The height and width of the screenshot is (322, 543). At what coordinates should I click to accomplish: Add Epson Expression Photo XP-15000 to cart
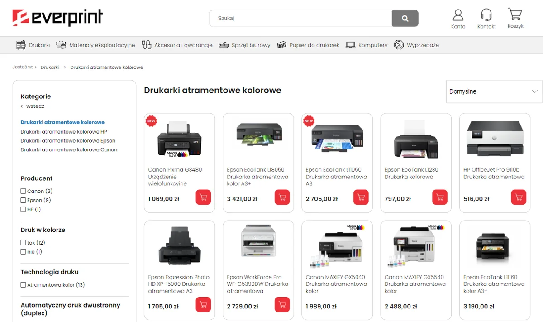pos(203,305)
